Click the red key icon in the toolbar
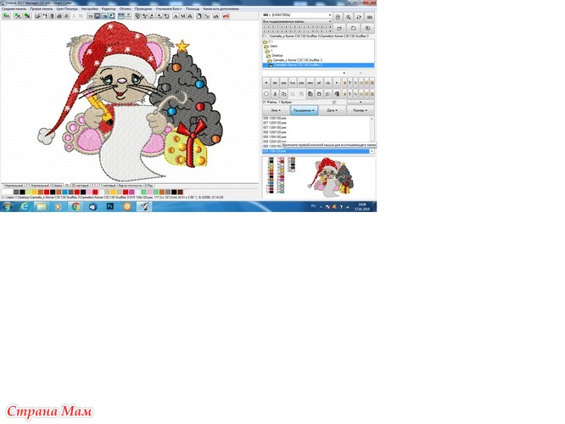Viewport: 565px width, 424px height. [226, 16]
